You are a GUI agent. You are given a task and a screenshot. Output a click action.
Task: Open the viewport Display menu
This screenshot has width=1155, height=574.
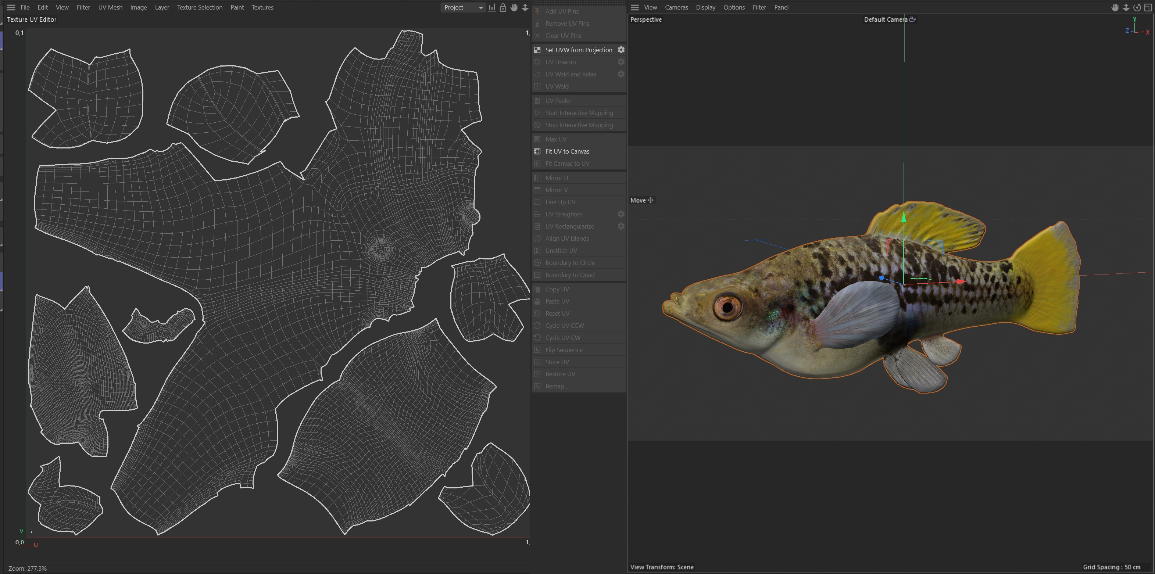(x=705, y=8)
